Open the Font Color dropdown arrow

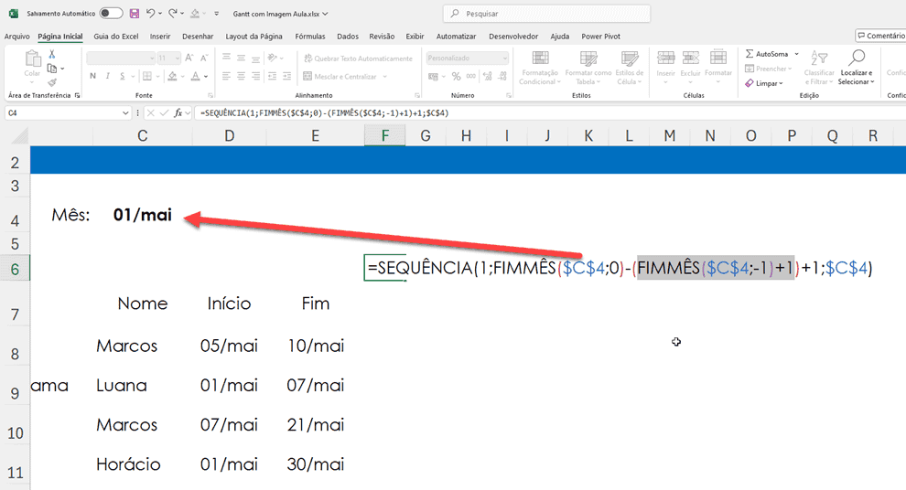point(206,76)
